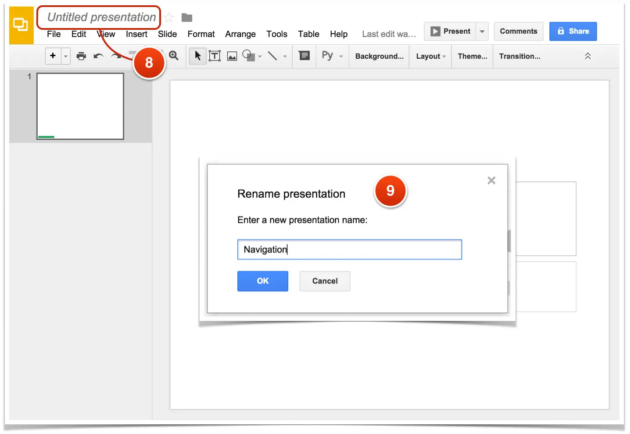The height and width of the screenshot is (434, 630).
Task: Select the arrow cursor tool
Action: click(197, 56)
